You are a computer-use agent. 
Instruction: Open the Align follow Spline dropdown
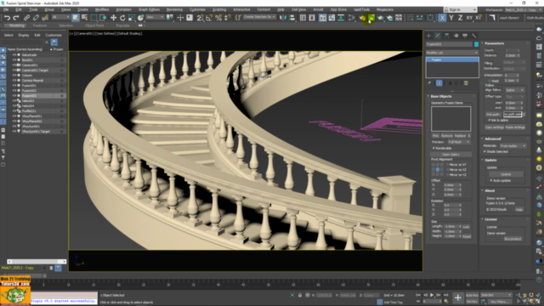tap(514, 90)
